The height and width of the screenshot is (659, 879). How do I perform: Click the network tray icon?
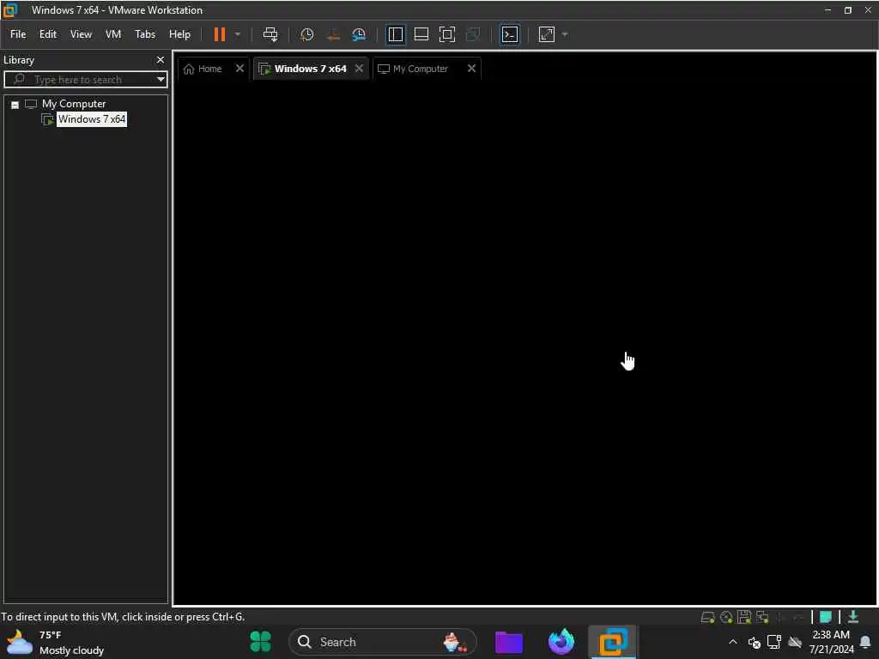tap(774, 642)
